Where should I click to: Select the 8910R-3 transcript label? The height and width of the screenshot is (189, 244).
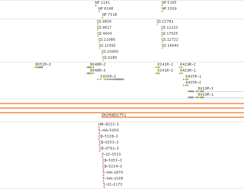click(206, 88)
